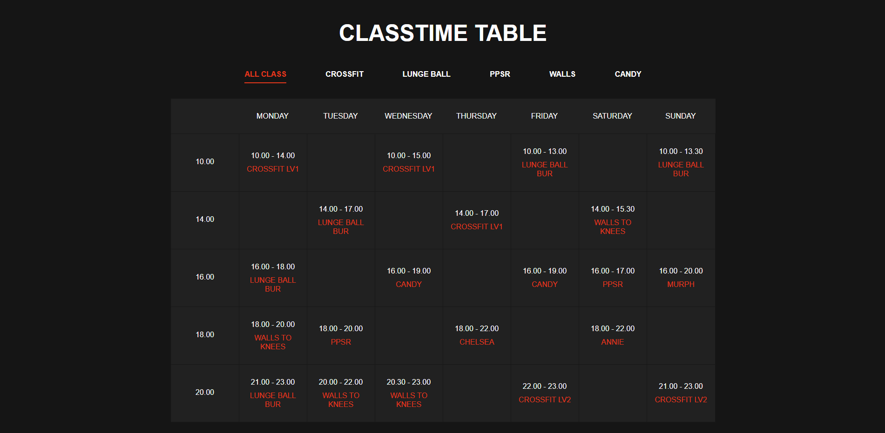Open Thursday CHELSEA class link

point(477,342)
